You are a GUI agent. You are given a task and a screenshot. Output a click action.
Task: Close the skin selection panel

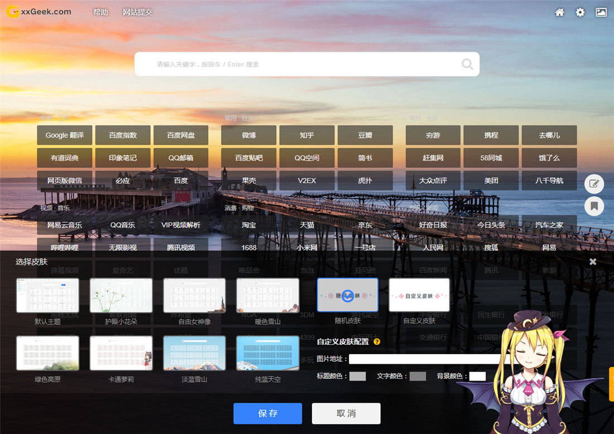coord(593,262)
